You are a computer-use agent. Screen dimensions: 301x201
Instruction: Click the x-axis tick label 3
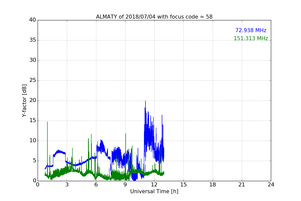tap(67, 185)
